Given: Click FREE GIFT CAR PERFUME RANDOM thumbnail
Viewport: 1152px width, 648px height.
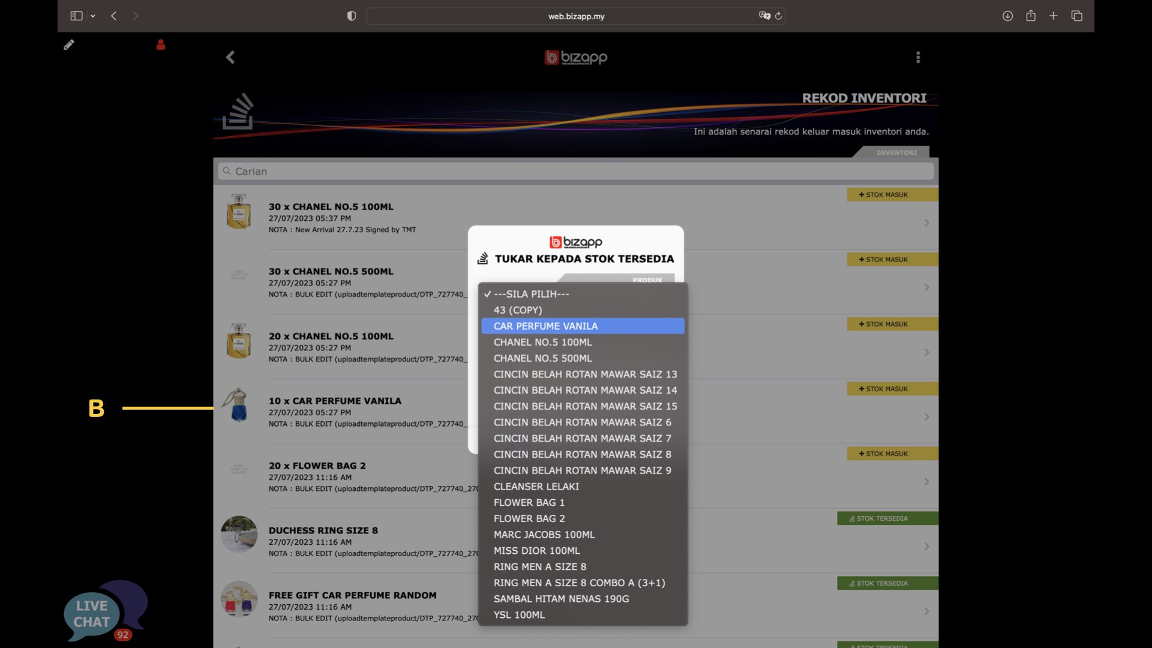Looking at the screenshot, I should (x=239, y=599).
